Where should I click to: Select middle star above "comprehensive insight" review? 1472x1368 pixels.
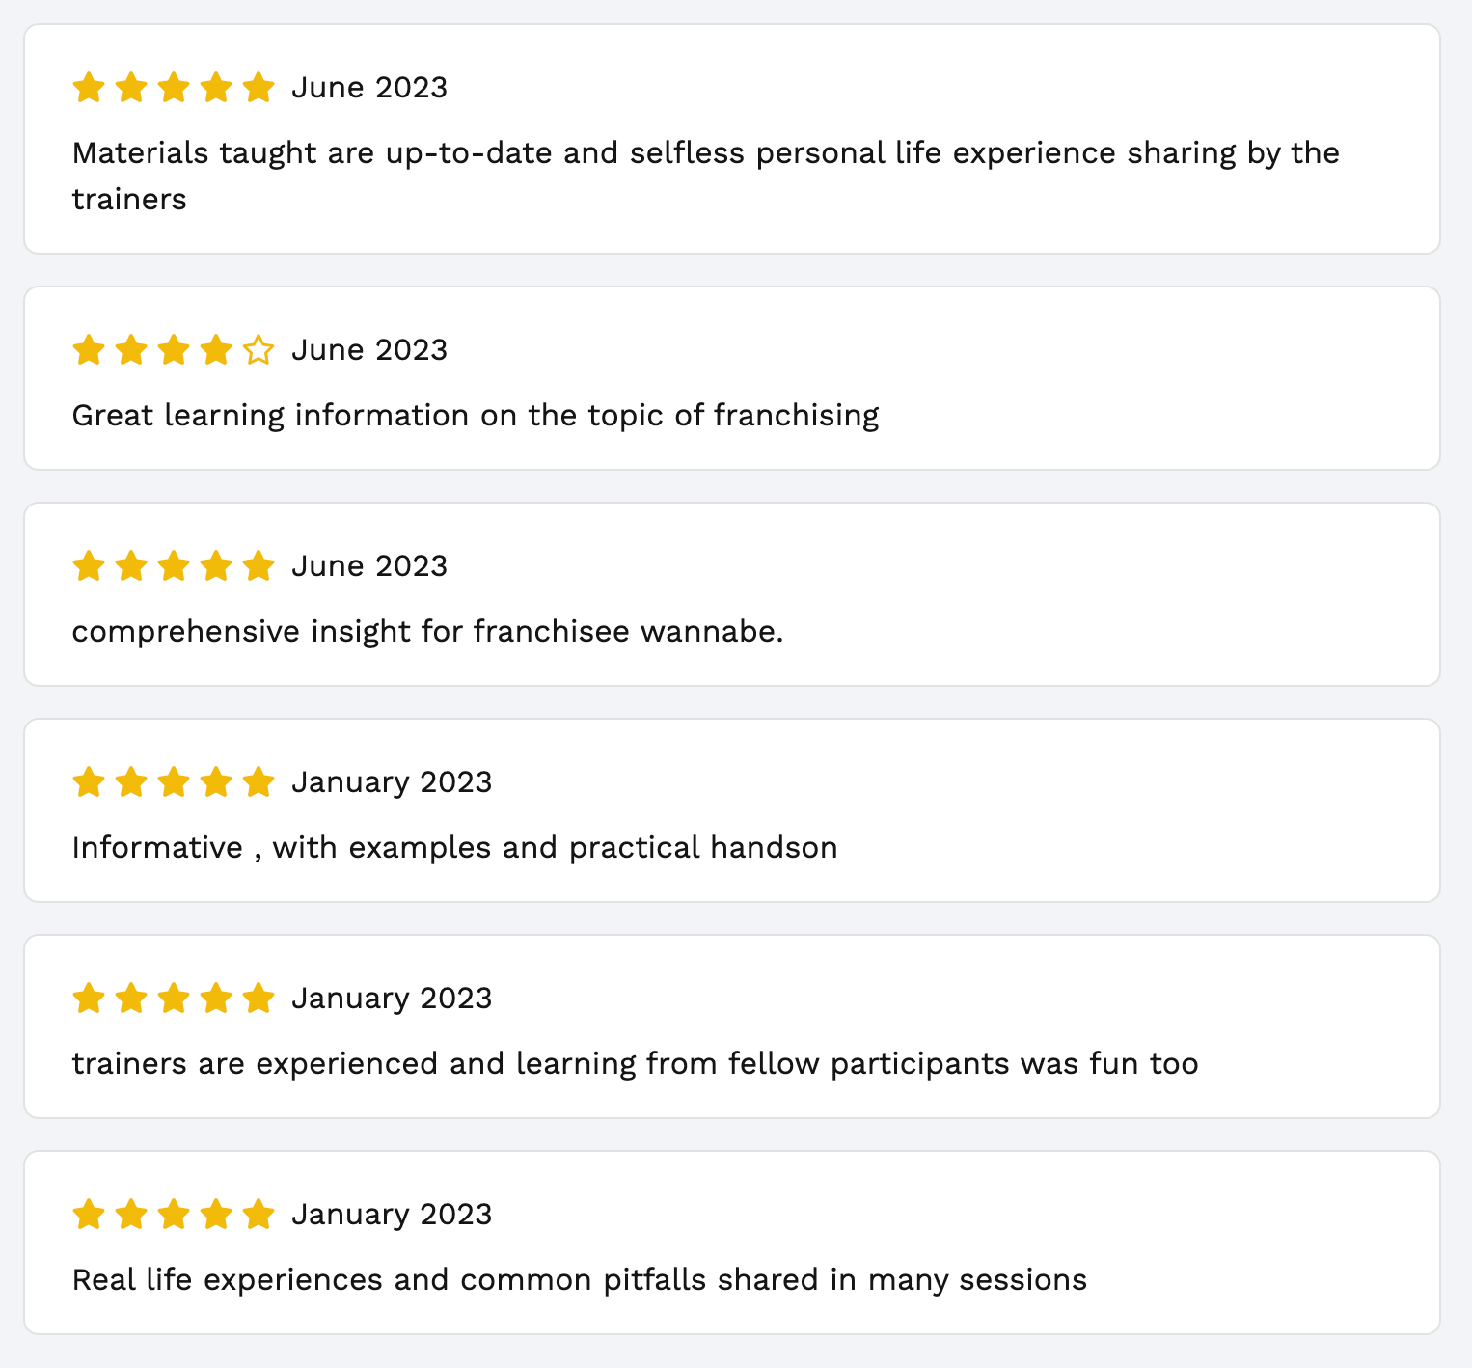click(x=174, y=566)
